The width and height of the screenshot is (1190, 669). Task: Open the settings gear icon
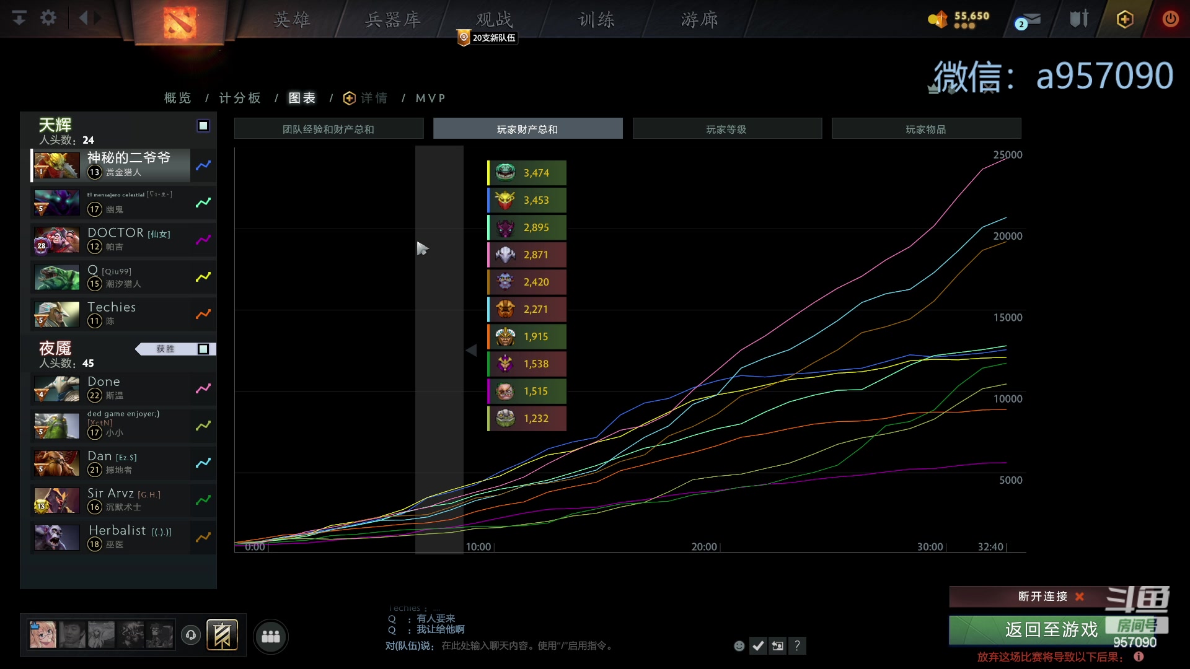48,18
